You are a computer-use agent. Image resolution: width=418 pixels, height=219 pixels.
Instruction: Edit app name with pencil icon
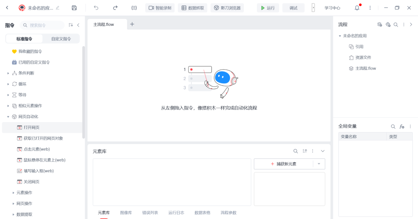58,8
